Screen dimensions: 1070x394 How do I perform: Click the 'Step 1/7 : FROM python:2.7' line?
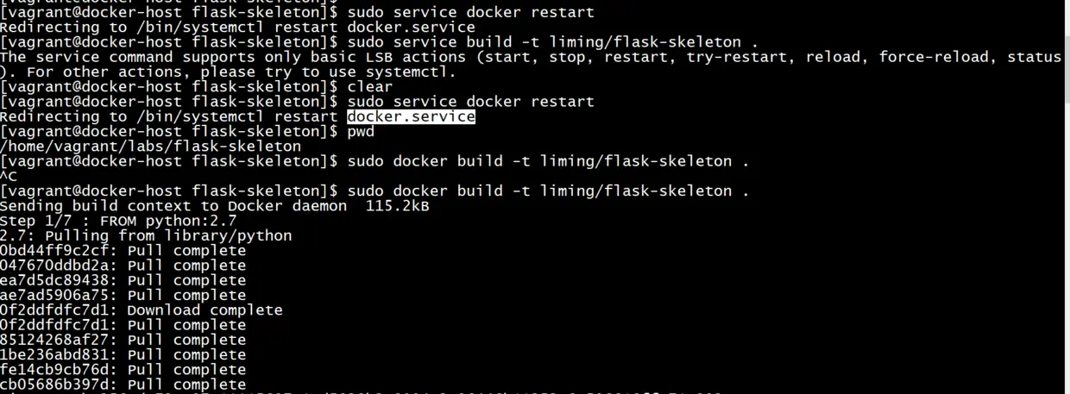118,221
